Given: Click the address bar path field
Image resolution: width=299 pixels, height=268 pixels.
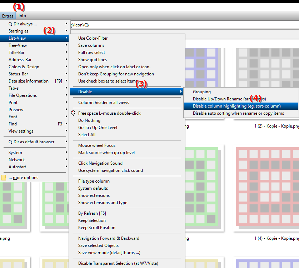Looking at the screenshot, I should 185,25.
